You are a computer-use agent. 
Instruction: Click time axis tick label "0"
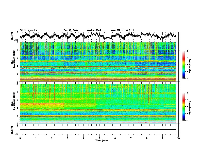20,138
